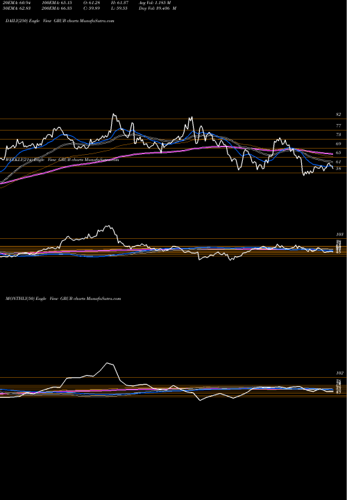Click the Day Vol reading
The image size is (347, 500).
158,8
